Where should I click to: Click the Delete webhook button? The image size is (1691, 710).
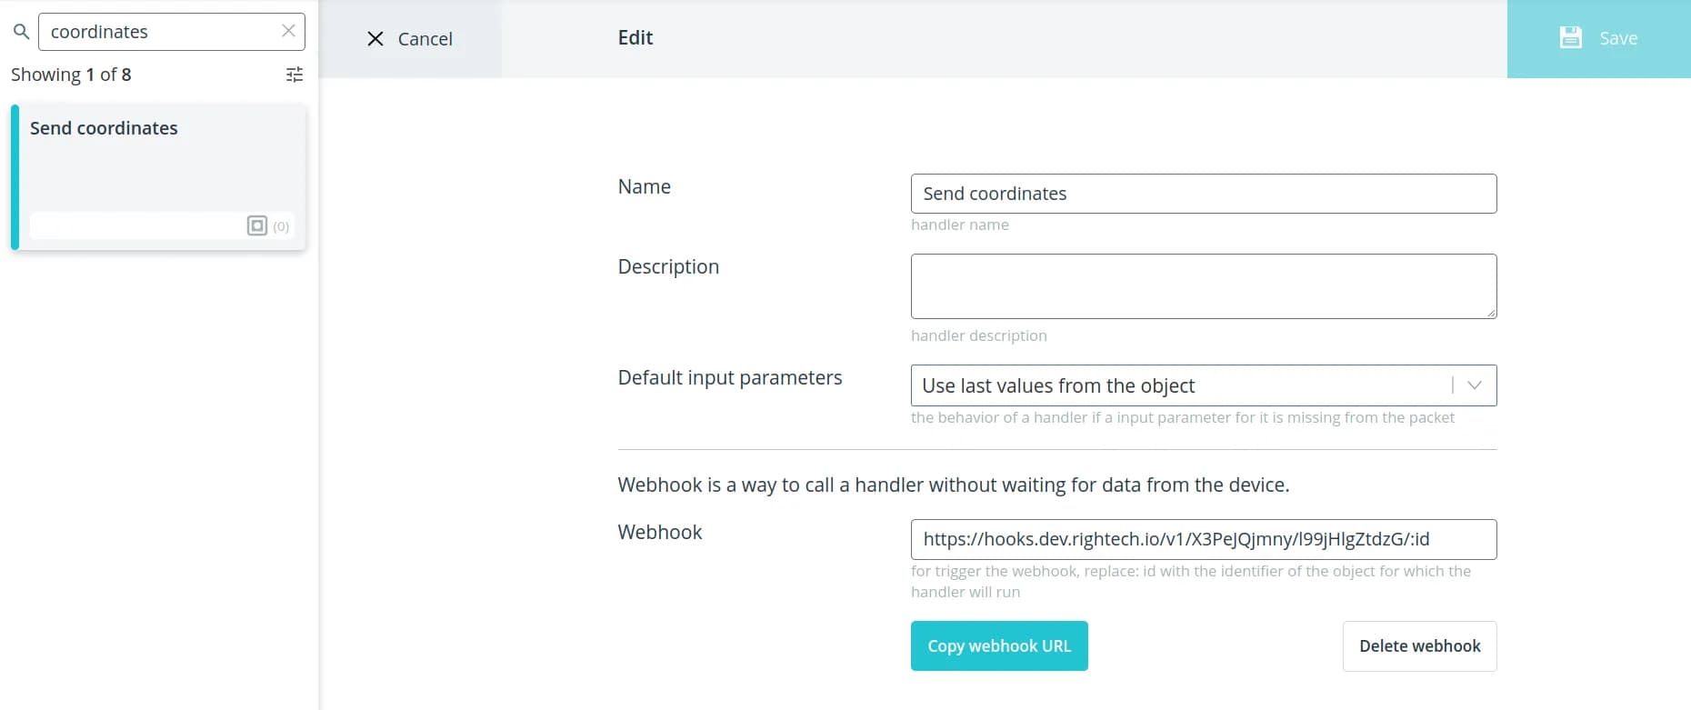[1419, 646]
